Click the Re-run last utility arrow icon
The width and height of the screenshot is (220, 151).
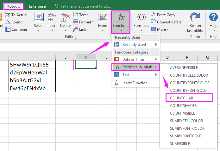click(x=195, y=17)
